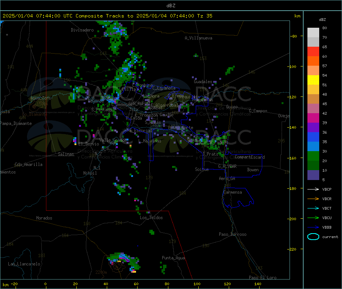Click the A_Villanueva place label
The image size is (342, 289).
198,38
